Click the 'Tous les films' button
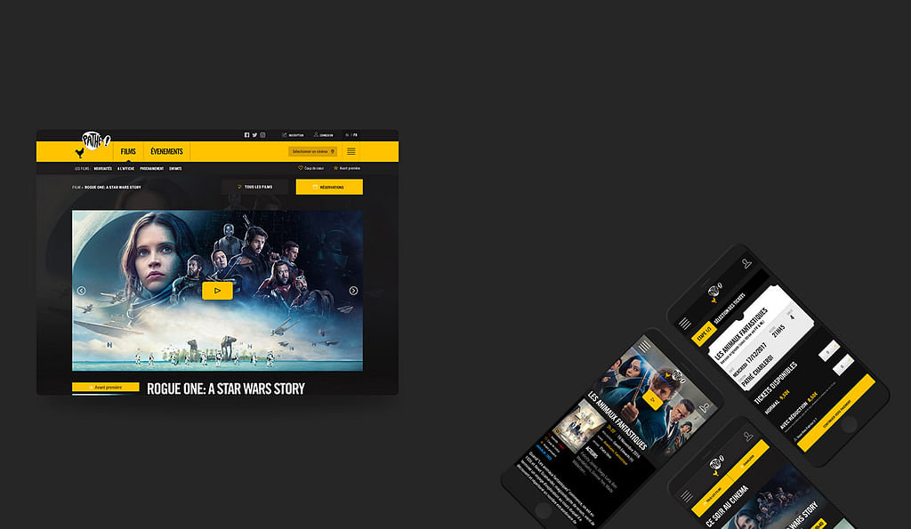Viewport: 911px width, 529px height. [255, 187]
